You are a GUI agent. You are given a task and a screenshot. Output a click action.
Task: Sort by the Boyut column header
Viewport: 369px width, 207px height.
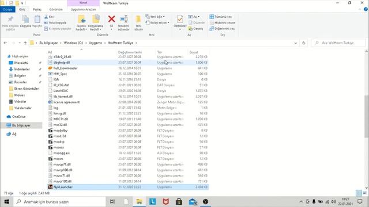click(x=194, y=52)
